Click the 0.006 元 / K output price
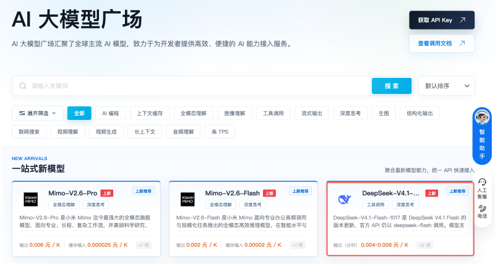 pyautogui.click(x=45, y=245)
